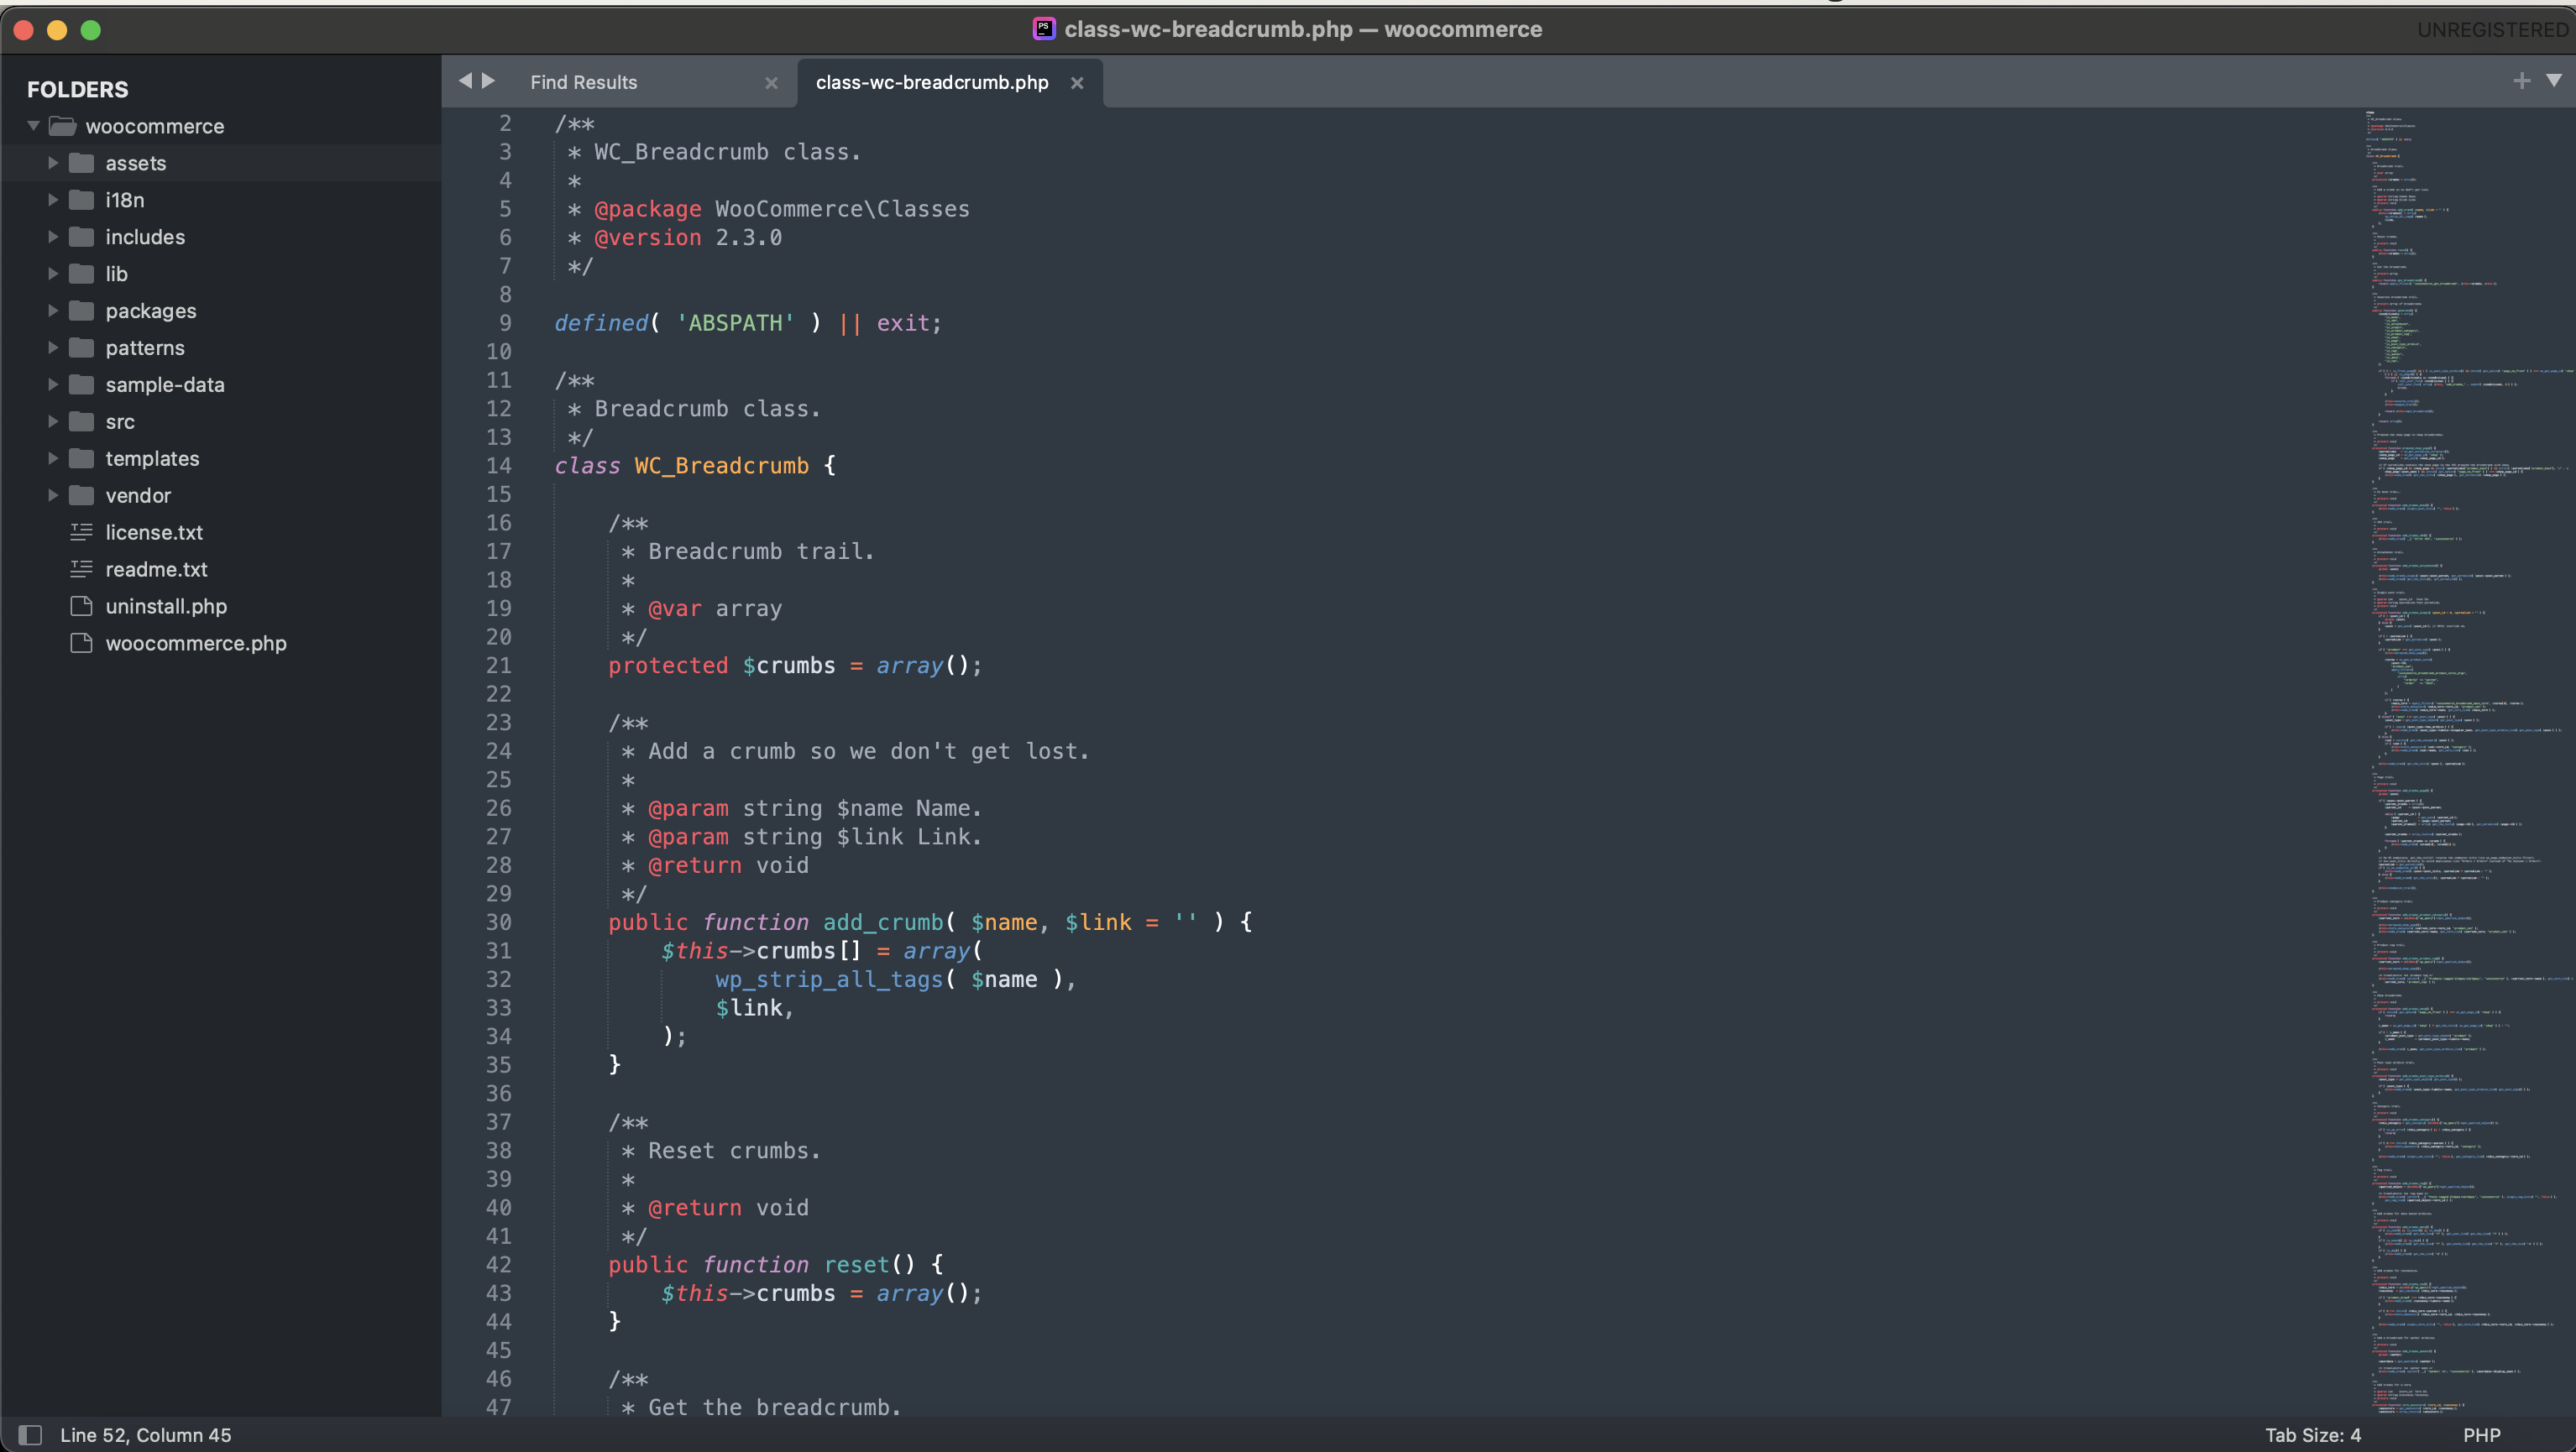Click the sample-data folder icon
The image size is (2576, 1452).
pyautogui.click(x=82, y=384)
